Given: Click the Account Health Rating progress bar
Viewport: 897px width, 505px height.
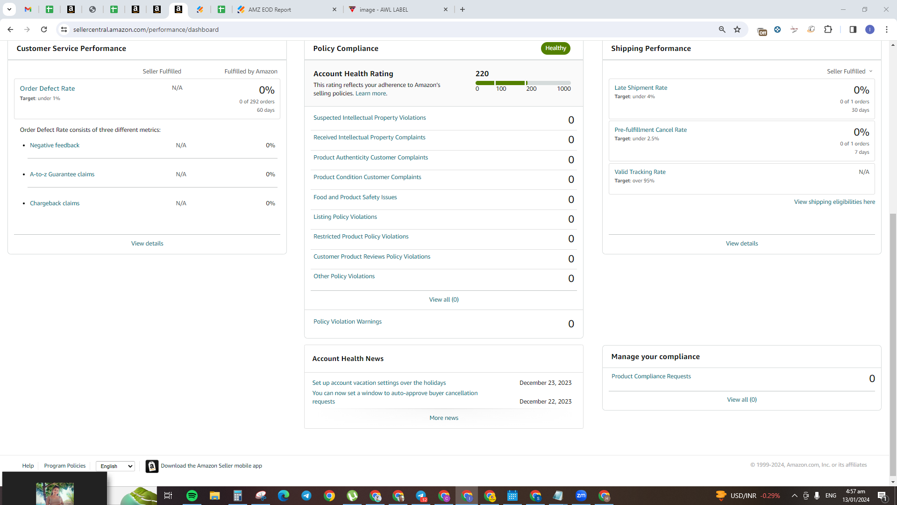Looking at the screenshot, I should (523, 83).
